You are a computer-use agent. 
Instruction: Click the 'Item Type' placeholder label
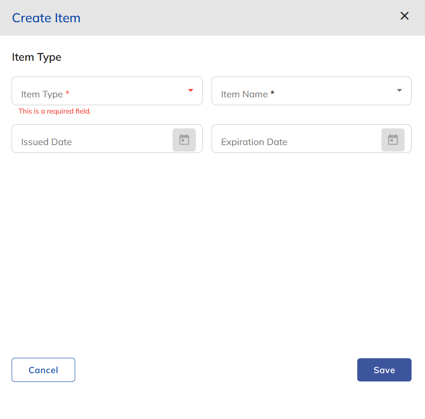42,95
